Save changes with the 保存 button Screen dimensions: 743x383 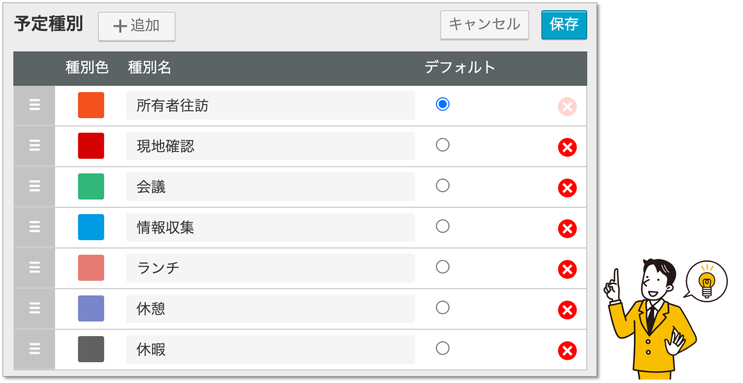(564, 25)
